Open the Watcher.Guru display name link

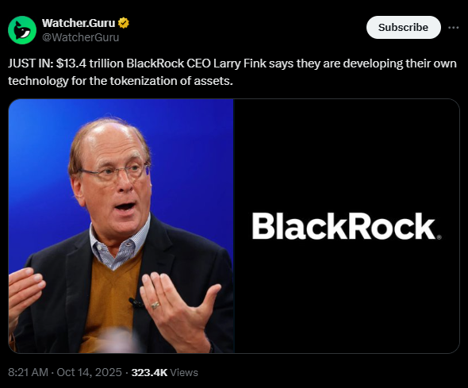click(79, 23)
